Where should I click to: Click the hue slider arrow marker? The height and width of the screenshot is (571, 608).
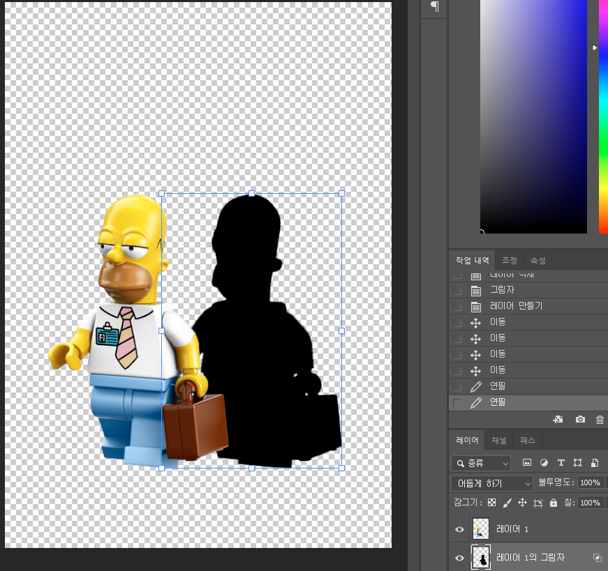[x=595, y=47]
